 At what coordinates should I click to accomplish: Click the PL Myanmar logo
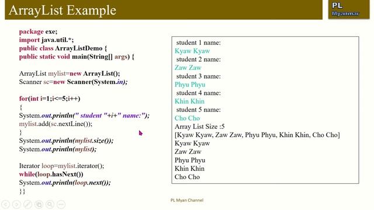click(349, 9)
